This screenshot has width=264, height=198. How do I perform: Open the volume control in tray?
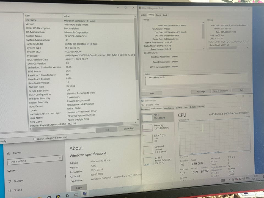(243, 178)
